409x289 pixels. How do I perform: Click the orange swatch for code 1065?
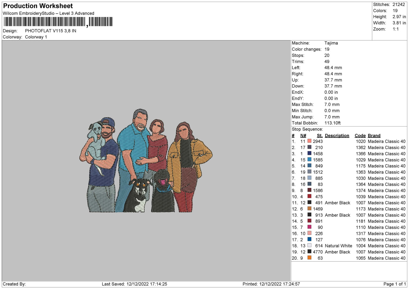(309, 258)
